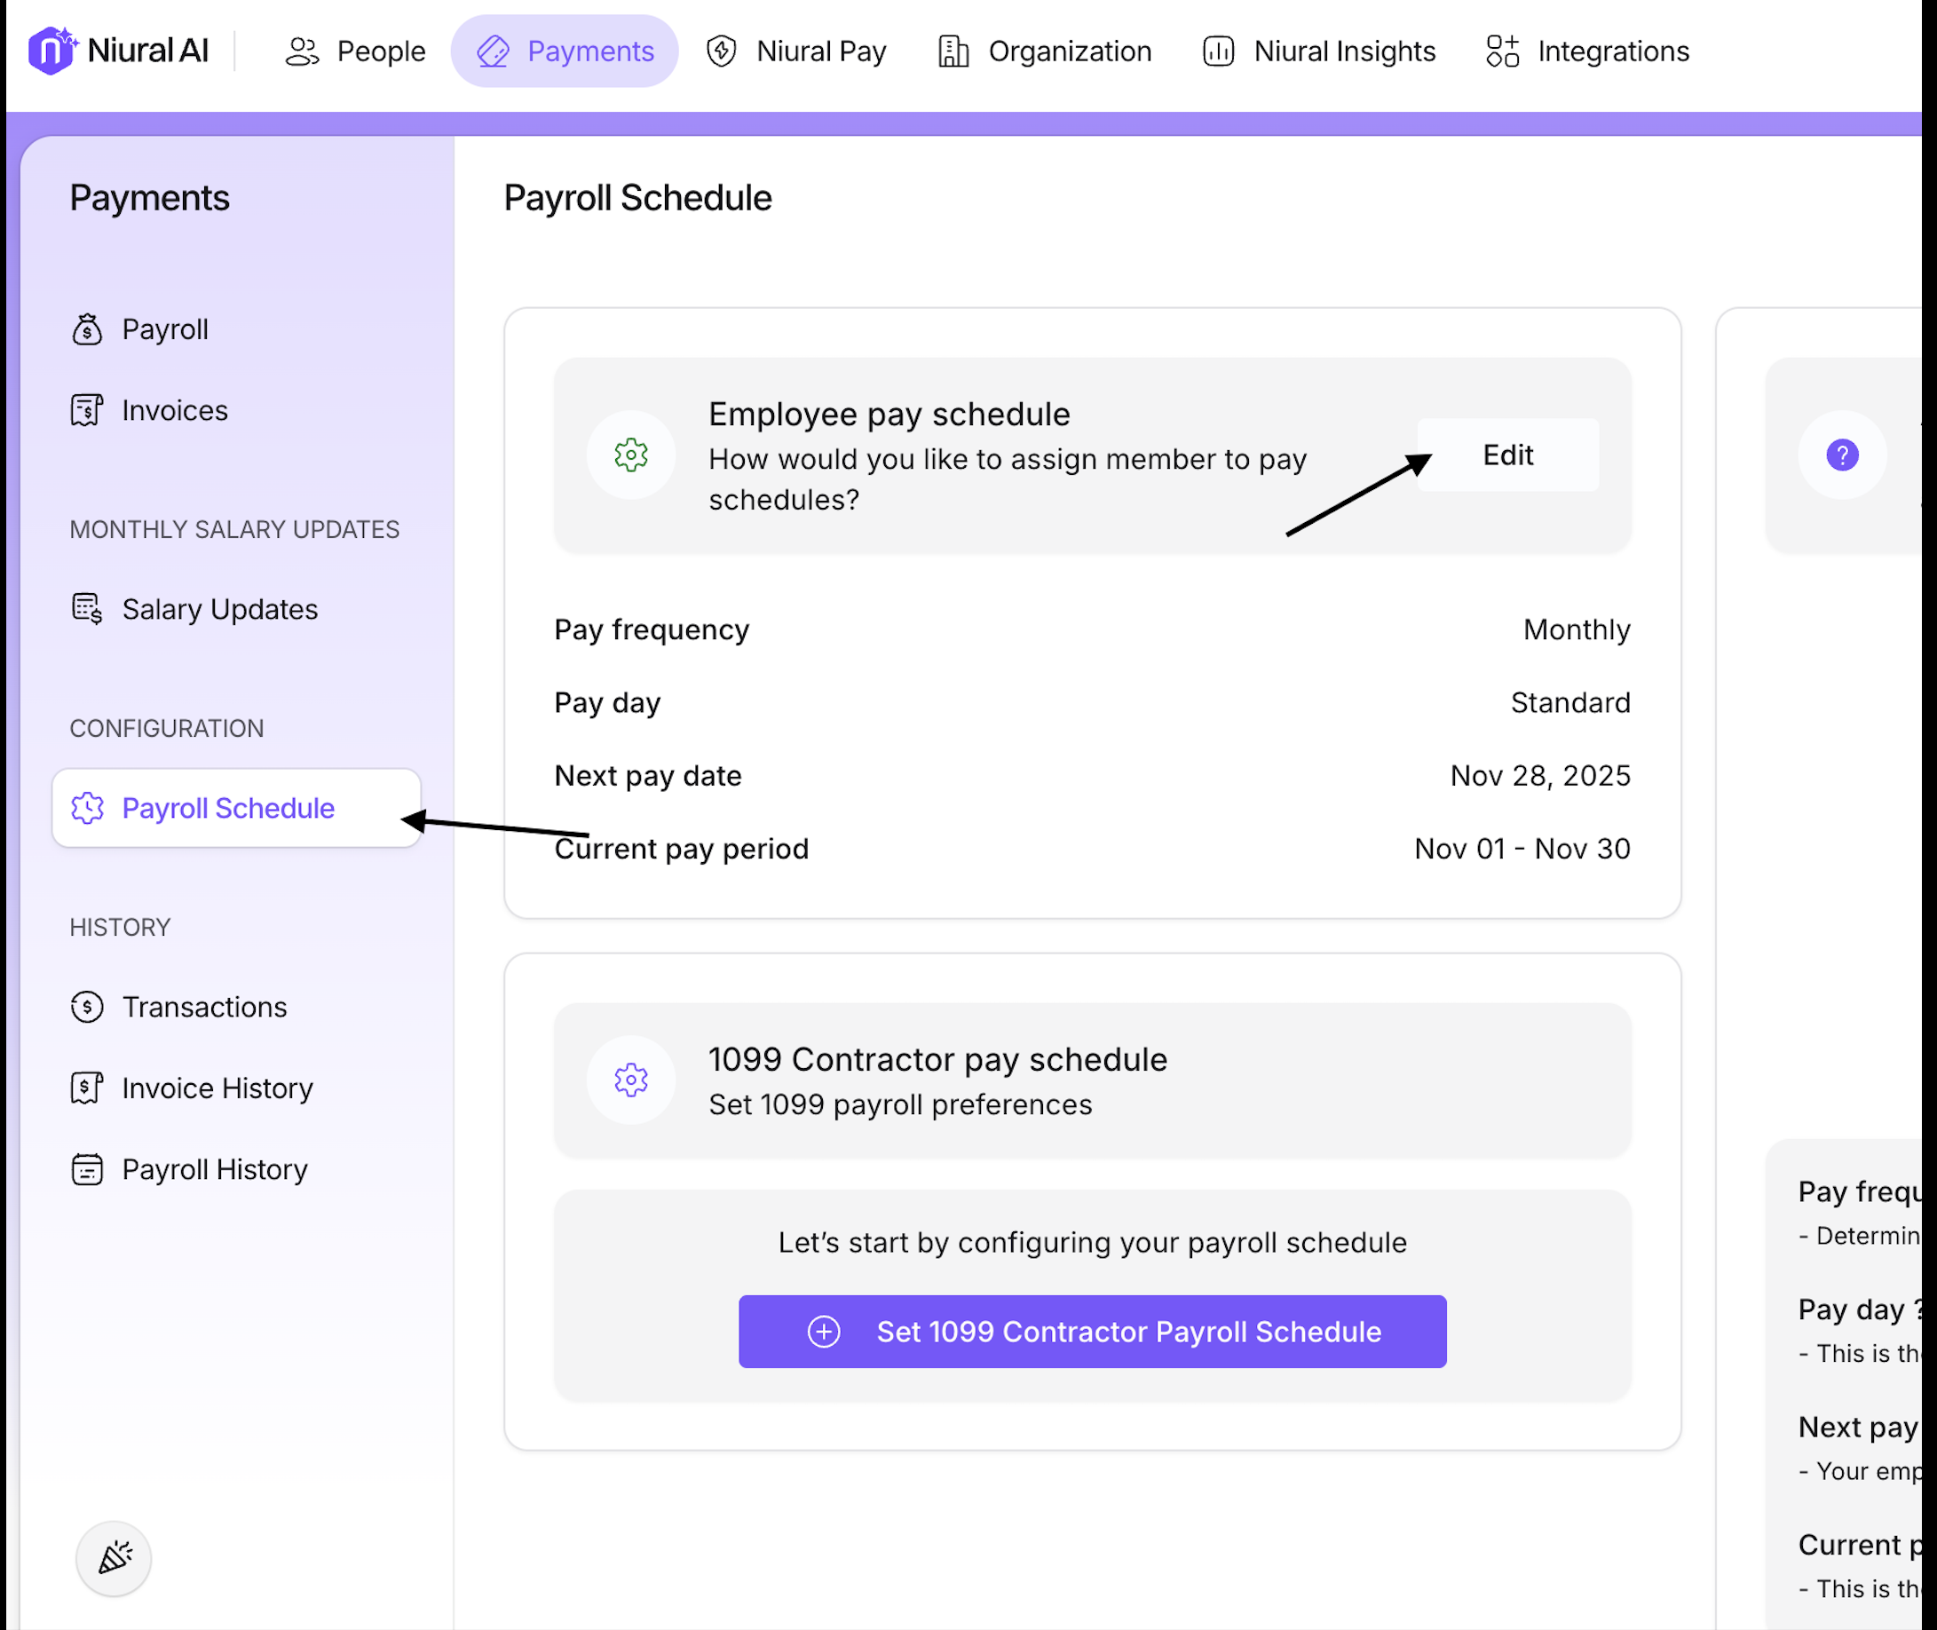Click the party popper celebration icon
Screen dimensions: 1937x1630
click(x=114, y=1558)
